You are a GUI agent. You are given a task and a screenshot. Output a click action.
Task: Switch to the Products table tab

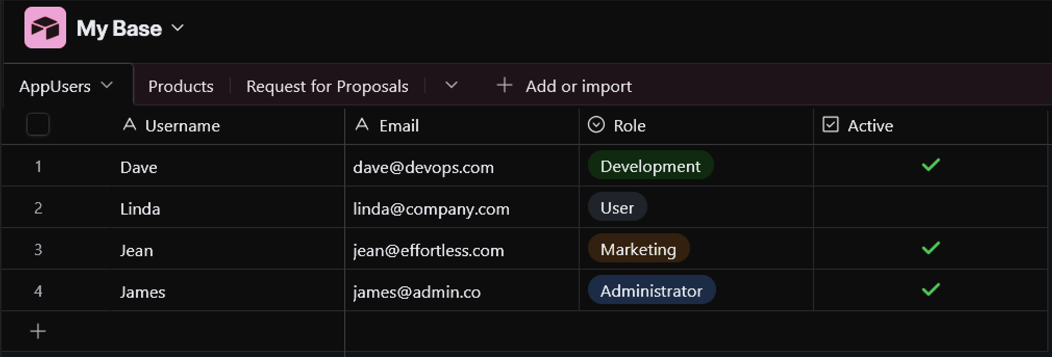pos(181,86)
